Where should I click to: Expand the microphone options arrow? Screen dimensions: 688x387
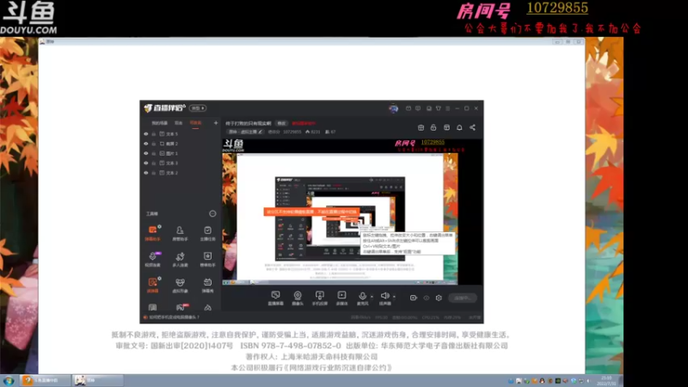point(372,297)
